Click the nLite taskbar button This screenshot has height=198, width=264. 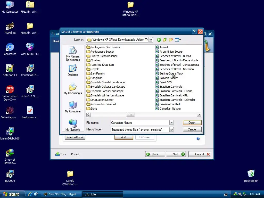[x=103, y=194]
